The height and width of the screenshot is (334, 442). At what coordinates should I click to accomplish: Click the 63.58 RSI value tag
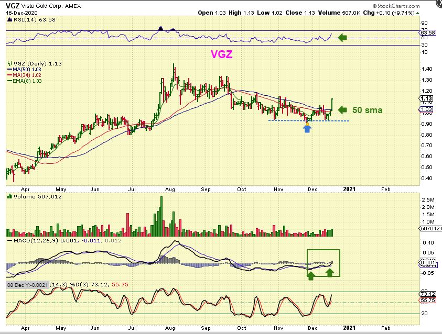[428, 32]
